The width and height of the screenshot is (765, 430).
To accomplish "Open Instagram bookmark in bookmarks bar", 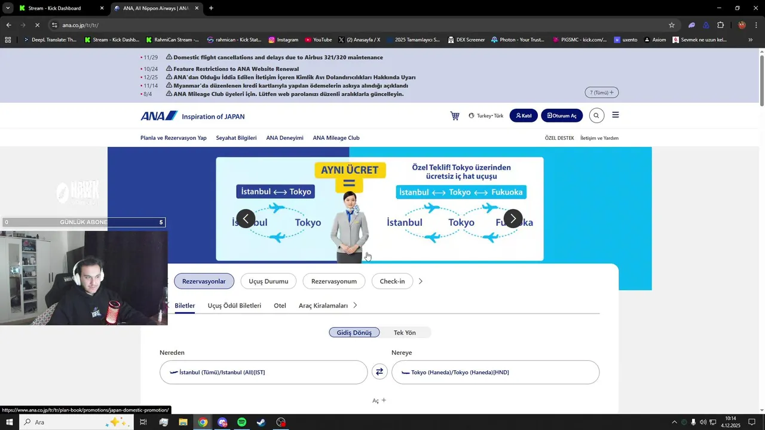I will click(x=283, y=40).
